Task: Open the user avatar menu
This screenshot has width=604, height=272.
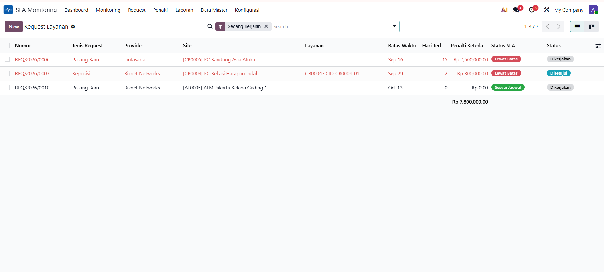Action: click(593, 10)
